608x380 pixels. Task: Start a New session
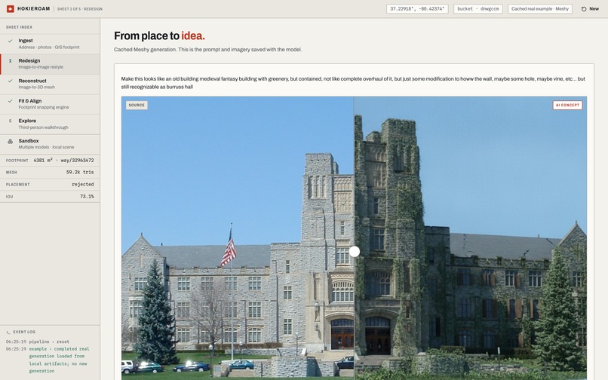[590, 9]
